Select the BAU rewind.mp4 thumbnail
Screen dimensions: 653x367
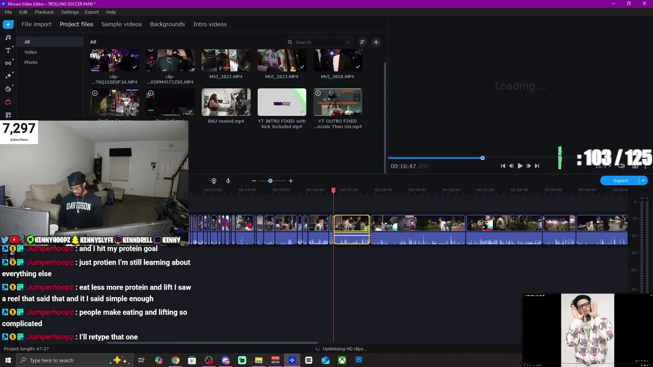click(x=226, y=102)
